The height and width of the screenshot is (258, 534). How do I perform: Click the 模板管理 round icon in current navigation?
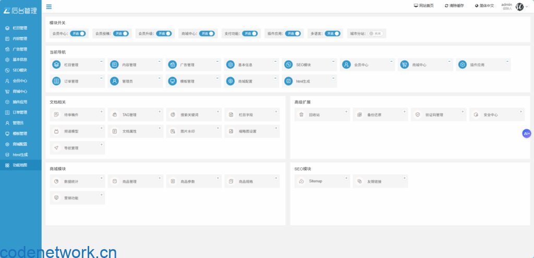(x=172, y=81)
